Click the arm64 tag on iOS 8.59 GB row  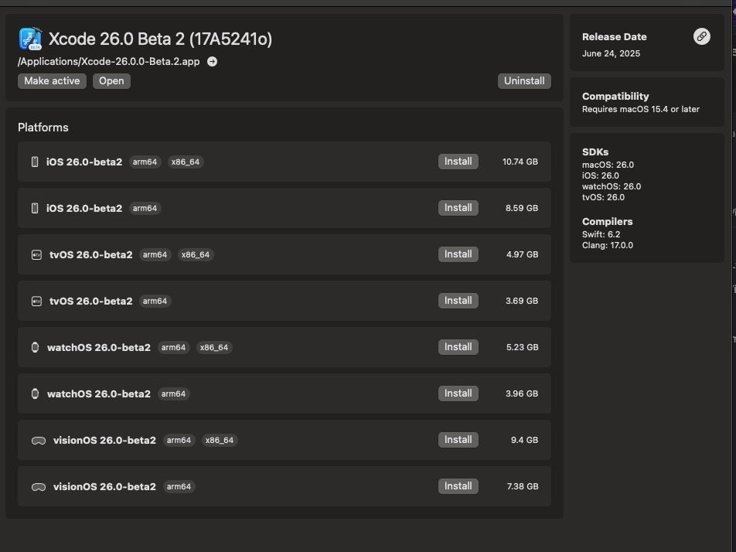click(145, 209)
